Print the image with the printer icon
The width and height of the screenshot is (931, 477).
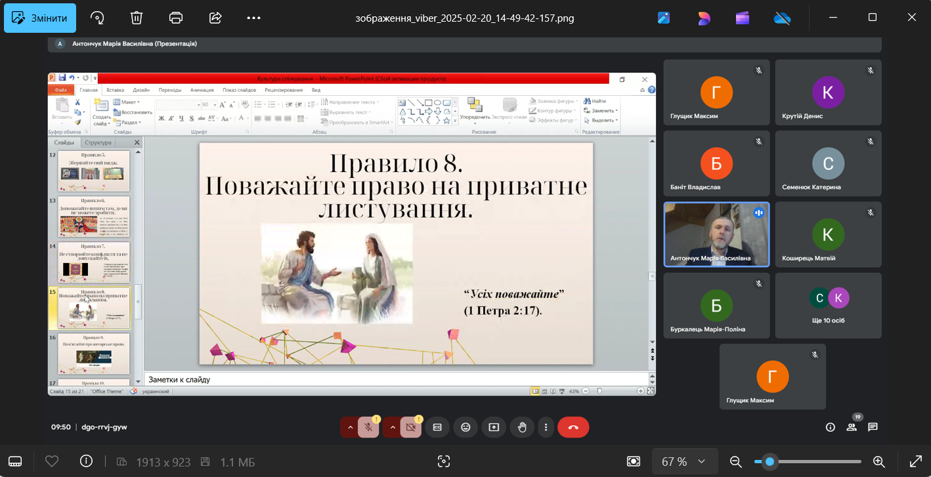(x=176, y=18)
